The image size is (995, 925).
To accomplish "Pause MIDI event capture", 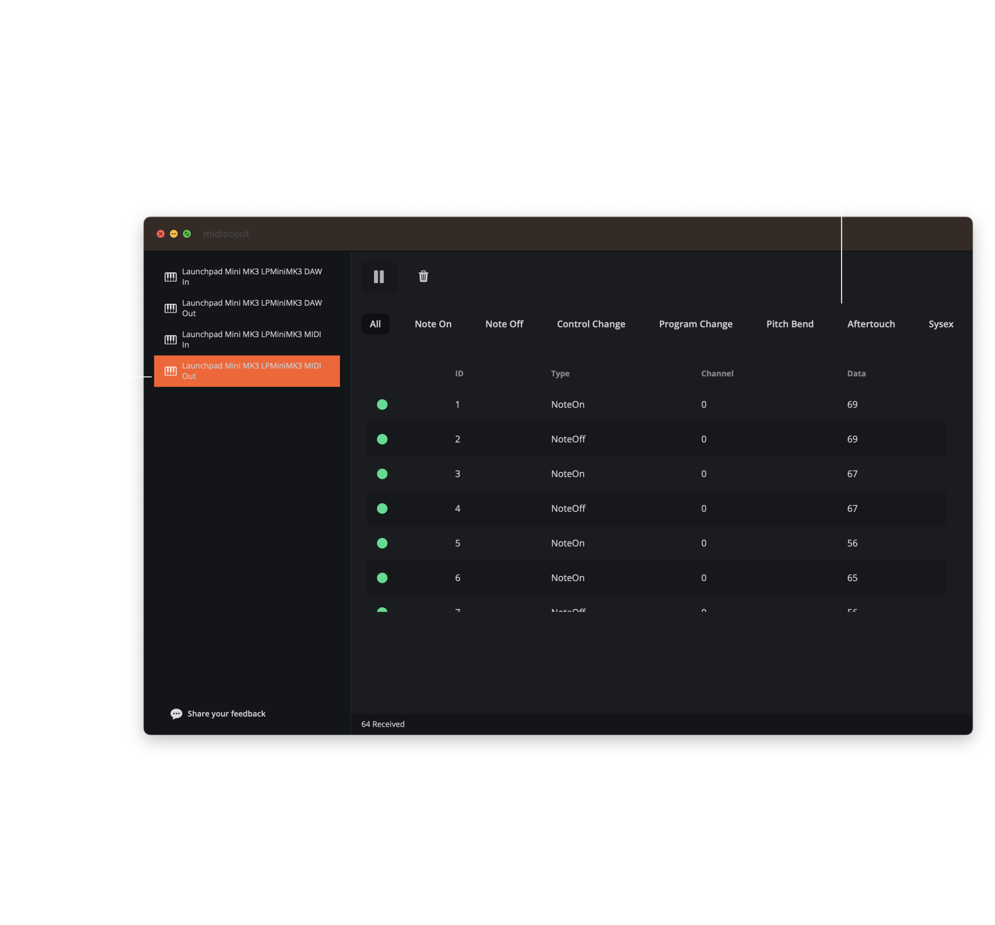I will click(x=379, y=276).
